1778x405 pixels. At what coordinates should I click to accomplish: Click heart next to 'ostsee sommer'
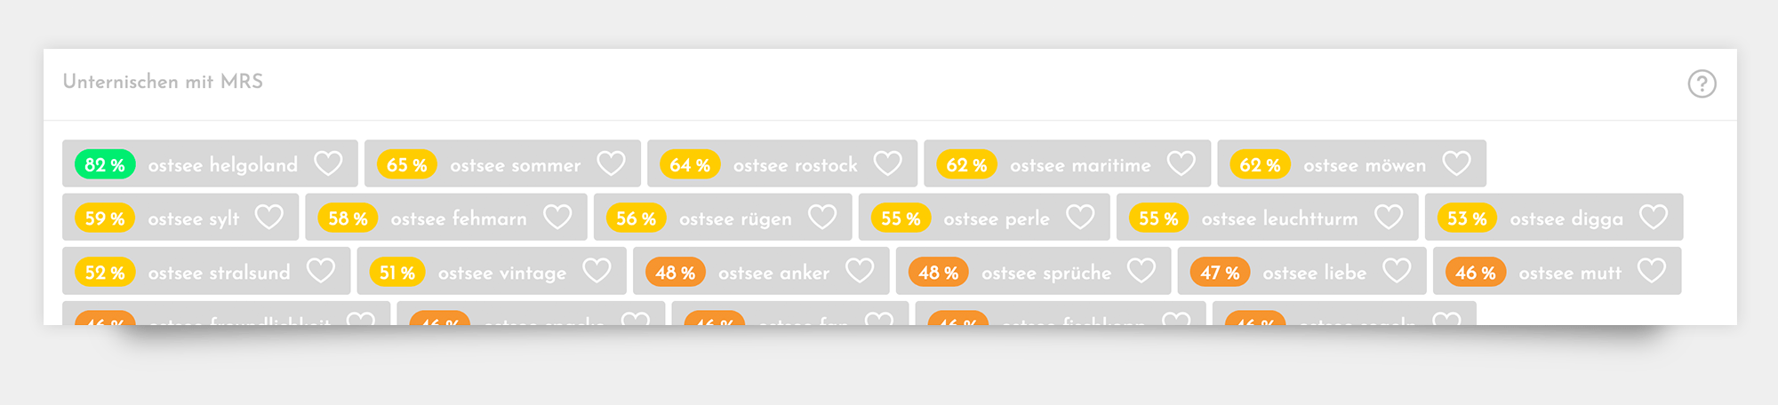(x=611, y=163)
